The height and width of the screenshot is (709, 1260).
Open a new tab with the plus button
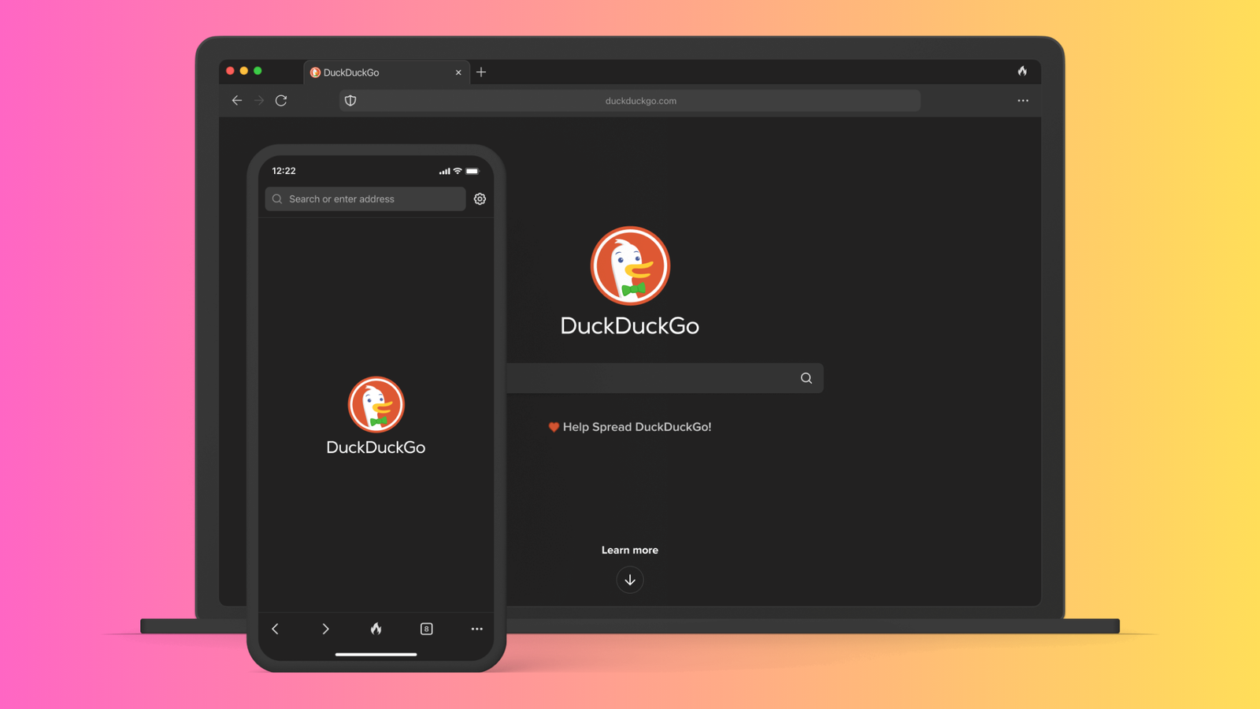click(x=481, y=72)
